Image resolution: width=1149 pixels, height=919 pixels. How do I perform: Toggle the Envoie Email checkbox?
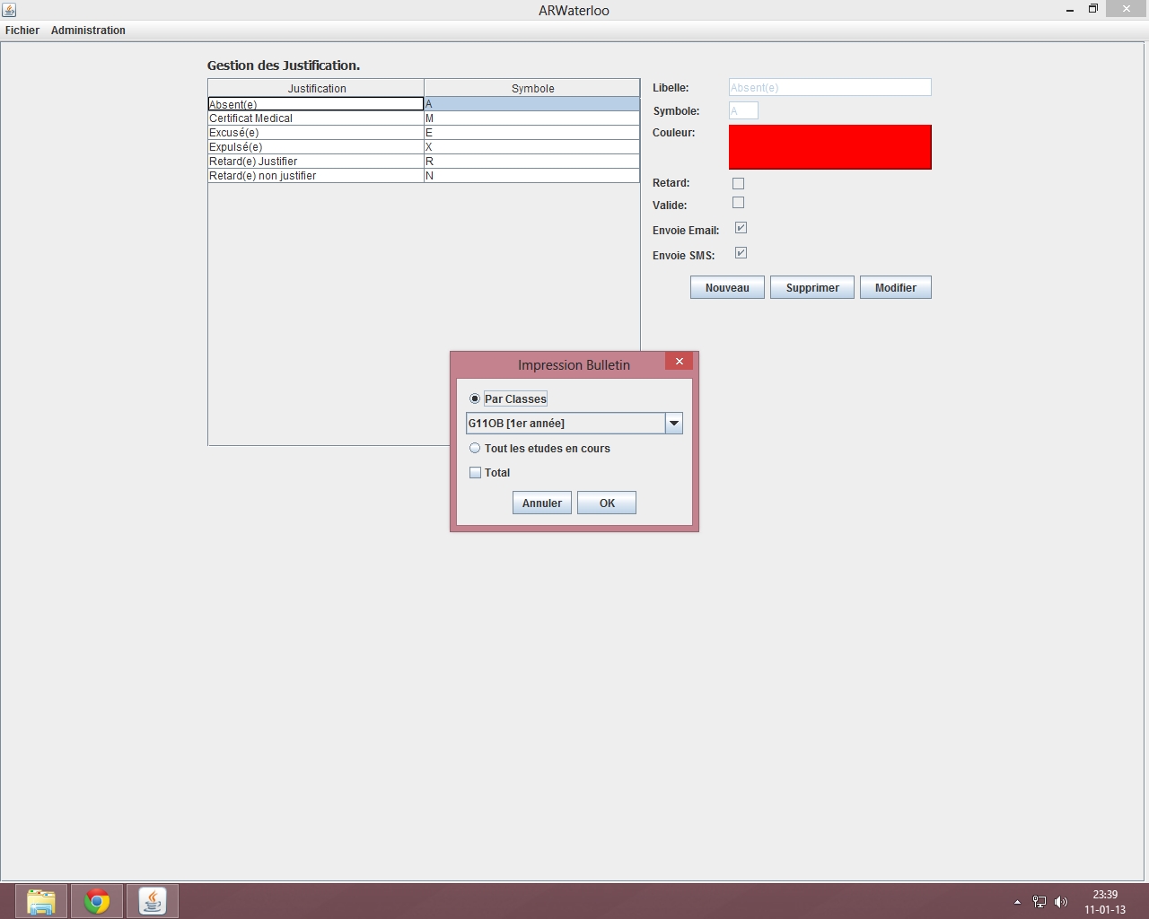[741, 228]
